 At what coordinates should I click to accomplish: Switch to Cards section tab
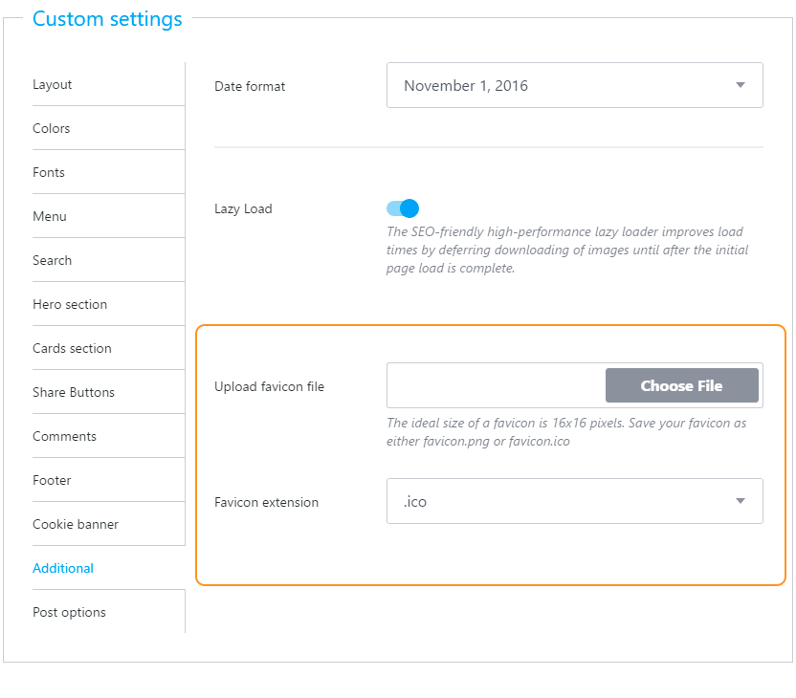[x=72, y=348]
